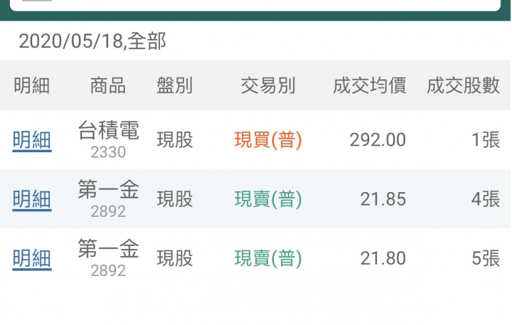Open 明細 link for 第一金 at 21.80

pyautogui.click(x=32, y=259)
